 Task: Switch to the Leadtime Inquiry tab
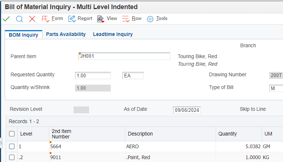[113, 34]
